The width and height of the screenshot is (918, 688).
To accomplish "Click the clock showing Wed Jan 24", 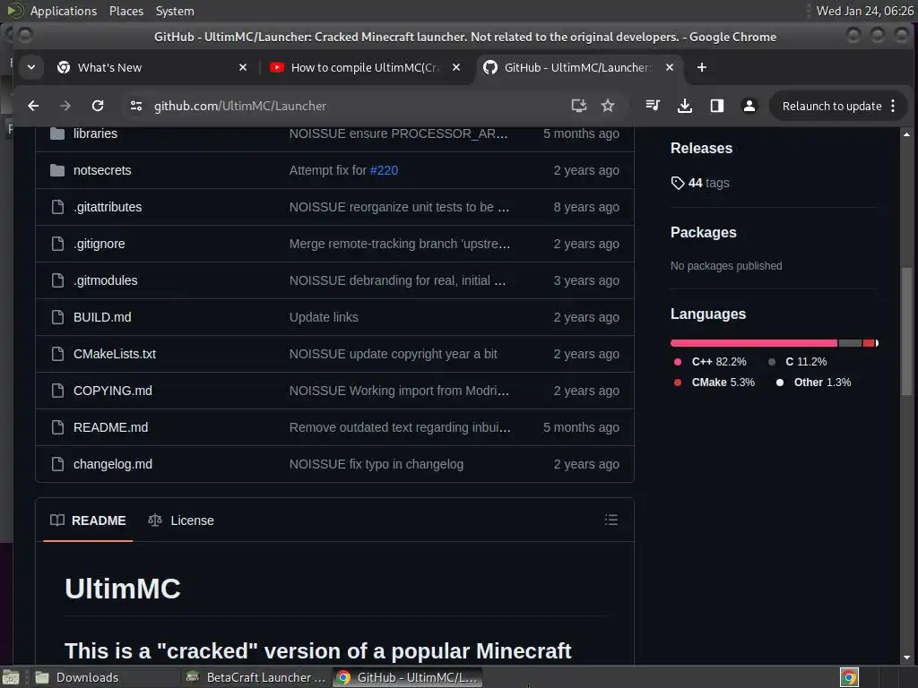I will tap(864, 11).
